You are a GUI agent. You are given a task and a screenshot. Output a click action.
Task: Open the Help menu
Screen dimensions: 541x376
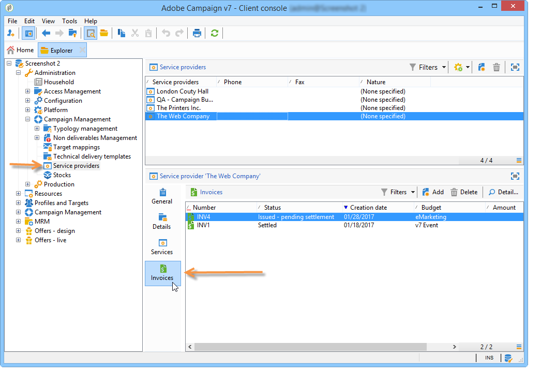[x=91, y=21]
